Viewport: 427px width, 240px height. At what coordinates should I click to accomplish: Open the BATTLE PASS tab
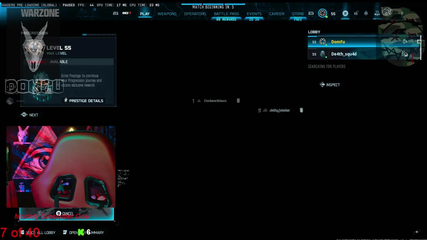point(227,14)
